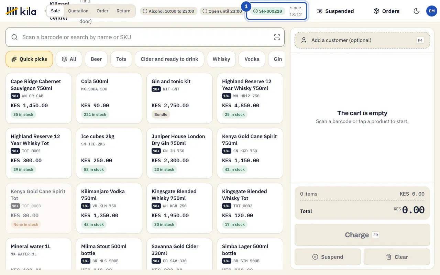Select the Quick picks category filter
The width and height of the screenshot is (440, 275).
(29, 59)
